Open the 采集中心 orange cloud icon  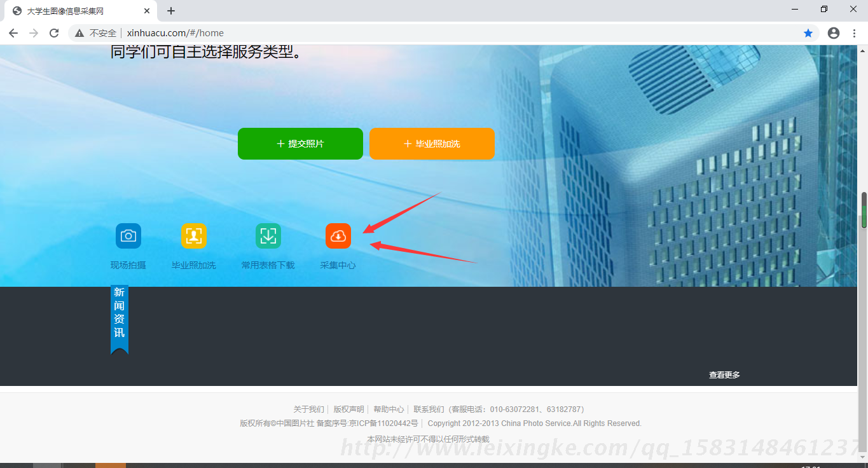tap(338, 236)
